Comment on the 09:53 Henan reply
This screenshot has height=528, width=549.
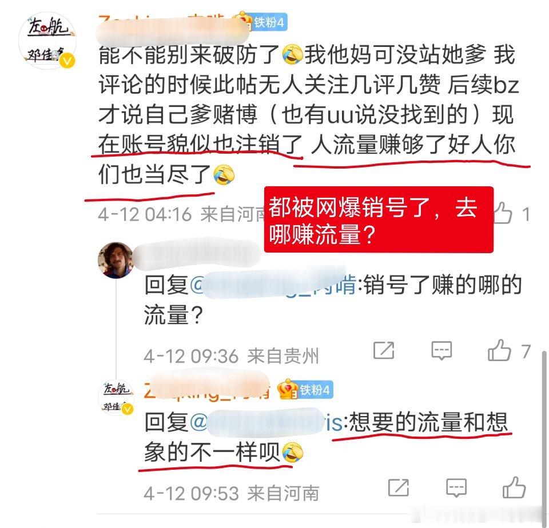pos(456,488)
